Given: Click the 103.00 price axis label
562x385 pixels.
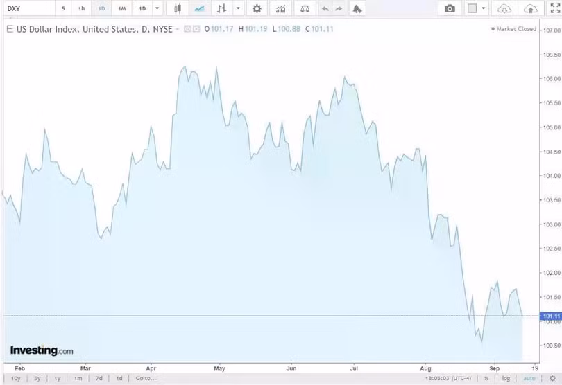Looking at the screenshot, I should pyautogui.click(x=552, y=225).
